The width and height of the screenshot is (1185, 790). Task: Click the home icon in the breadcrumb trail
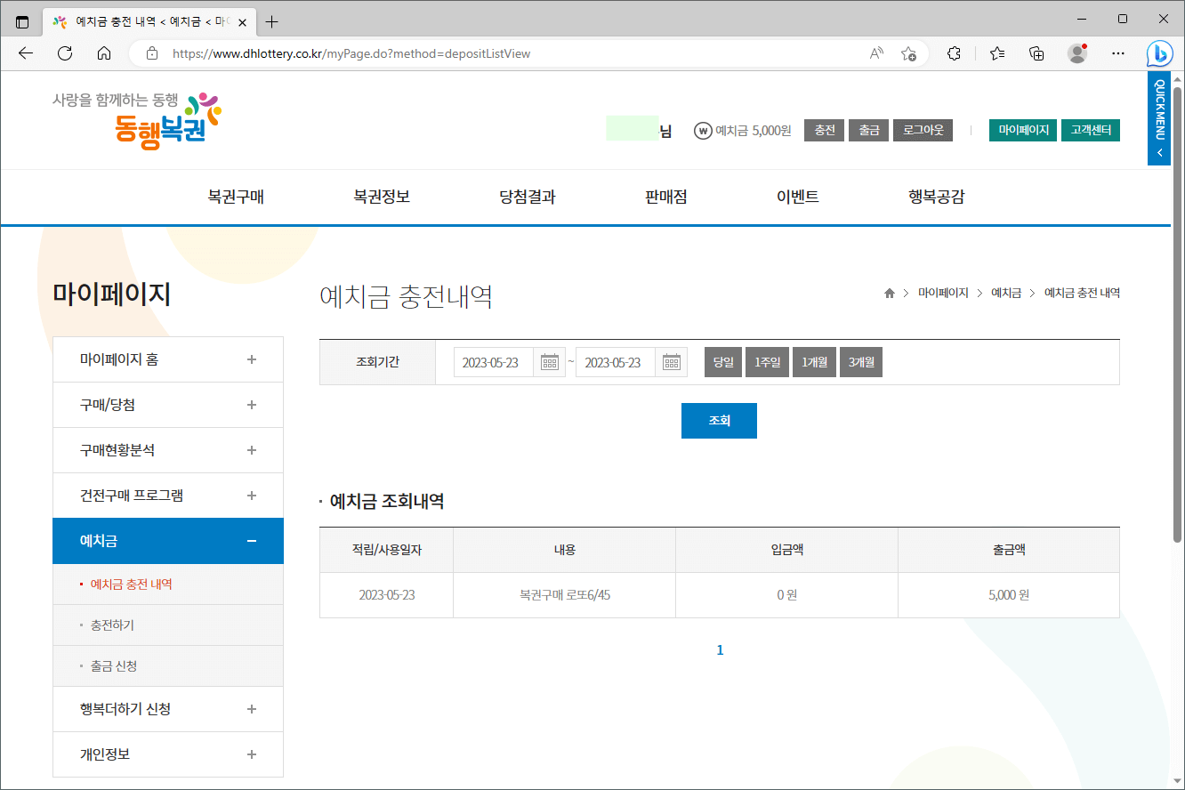coord(888,292)
